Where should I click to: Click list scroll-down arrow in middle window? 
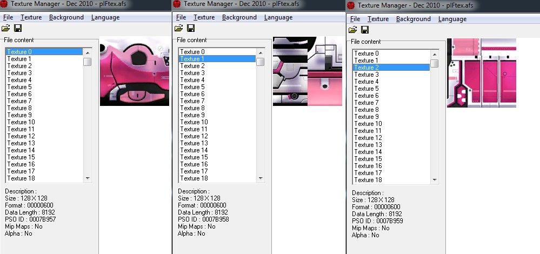[x=261, y=178]
